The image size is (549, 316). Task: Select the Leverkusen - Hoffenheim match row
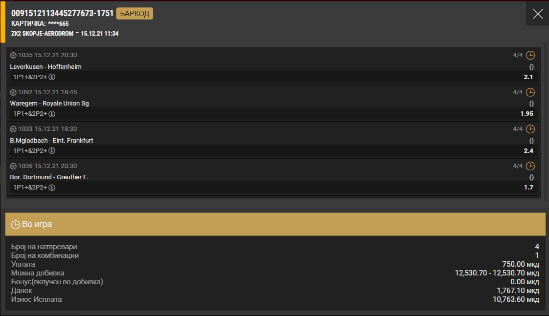point(46,66)
